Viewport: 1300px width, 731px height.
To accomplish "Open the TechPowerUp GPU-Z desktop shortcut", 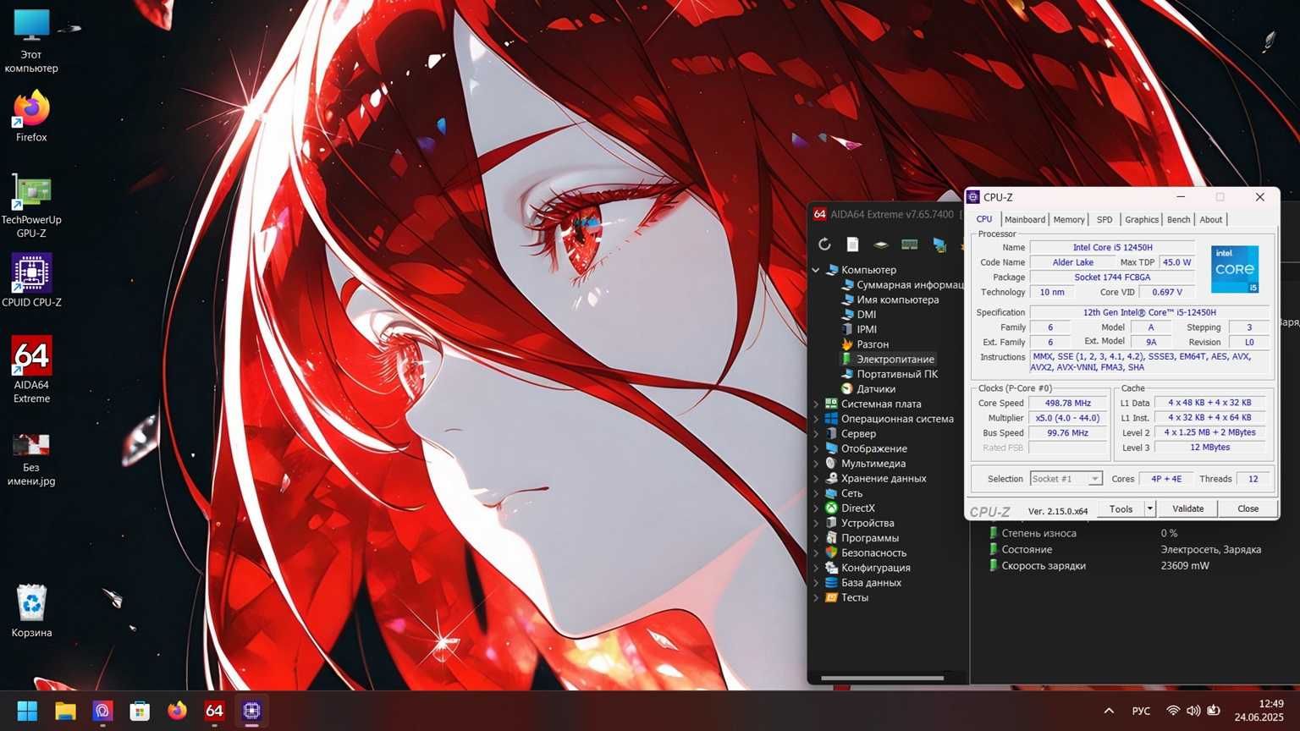I will [x=31, y=206].
